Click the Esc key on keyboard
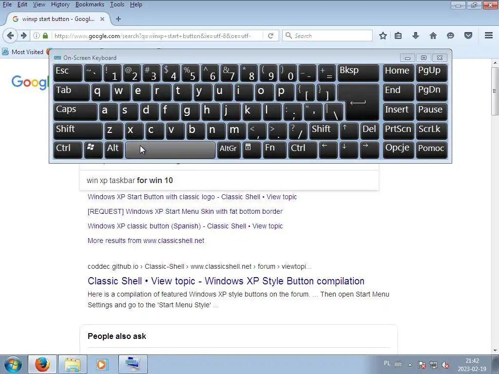Viewport: 499px width, 374px height. tap(68, 73)
